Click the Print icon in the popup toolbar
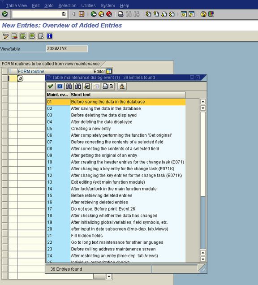Screen dimensions: 258x285 coord(105,86)
